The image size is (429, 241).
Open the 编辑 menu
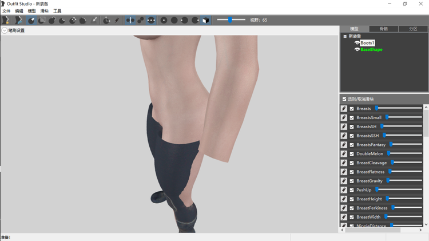click(19, 11)
